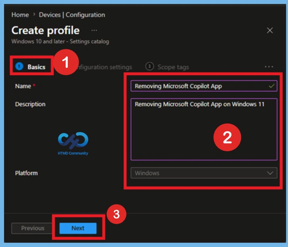Go to Devices | Configuration breadcrumb

pyautogui.click(x=72, y=15)
